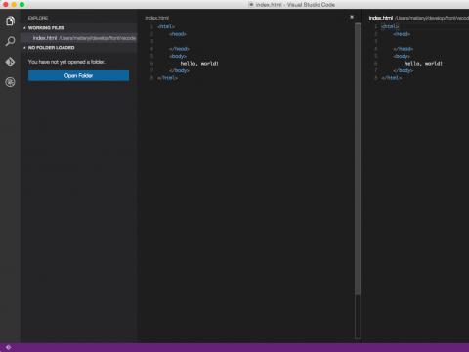This screenshot has height=352, width=469.
Task: Click the </html> line in left editor
Action: [167, 78]
